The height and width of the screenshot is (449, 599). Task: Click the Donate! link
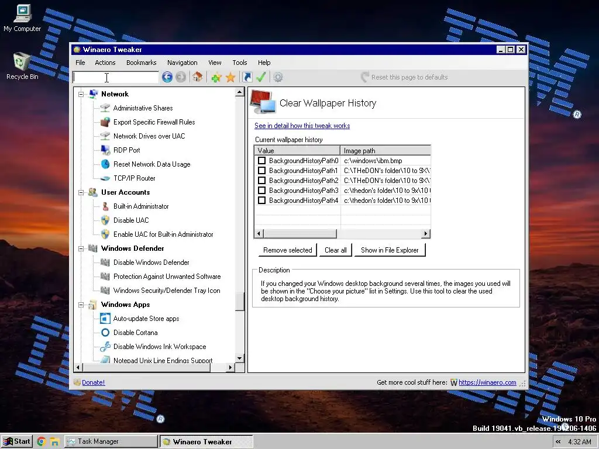tap(93, 382)
